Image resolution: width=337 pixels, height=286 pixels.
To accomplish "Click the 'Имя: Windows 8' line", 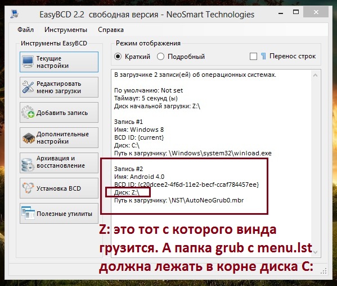I will coord(139,130).
